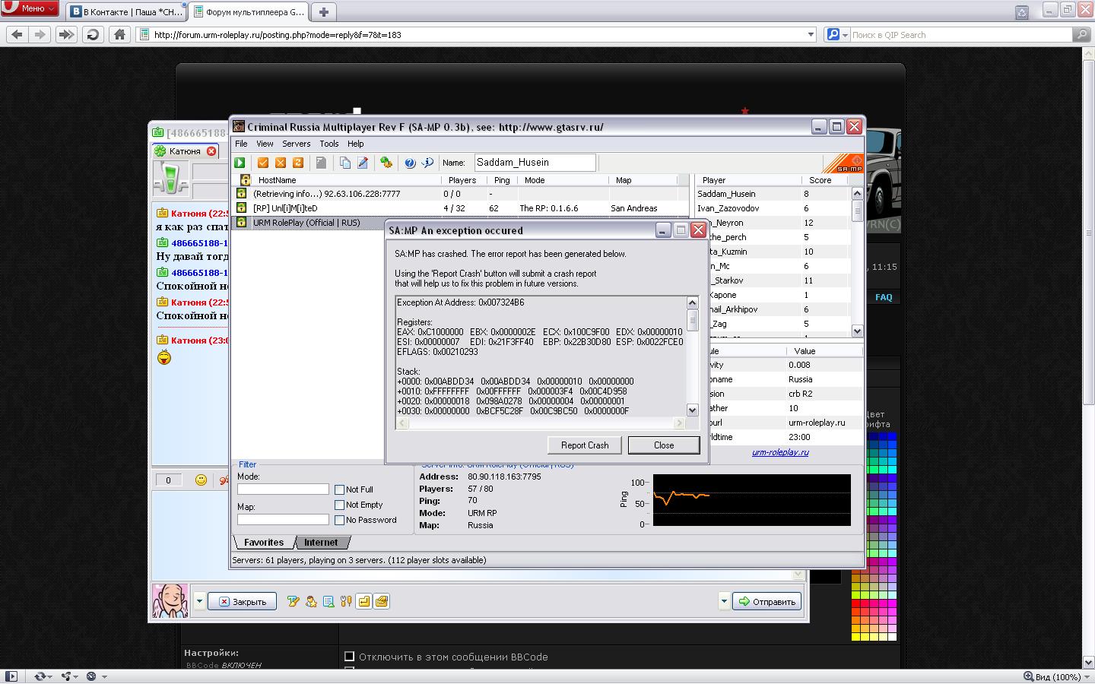1095x684 pixels.
Task: Click the orange X delete-server icon in SA-MP toolbar
Action: click(x=281, y=163)
